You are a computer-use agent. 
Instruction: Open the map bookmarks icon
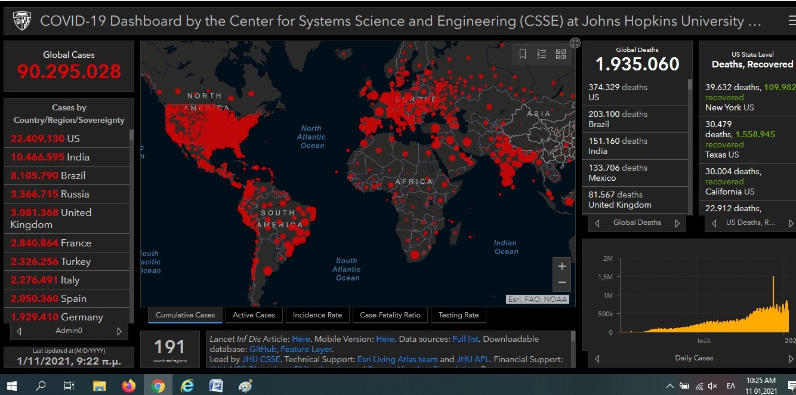523,54
